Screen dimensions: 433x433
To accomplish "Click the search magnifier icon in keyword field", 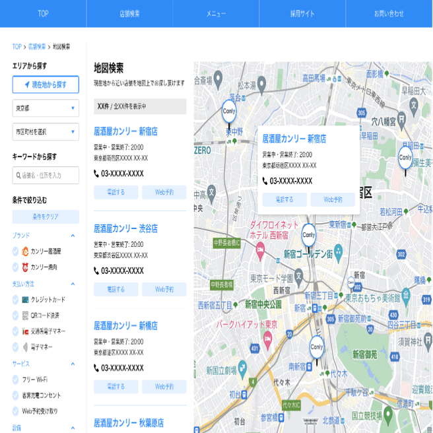I will coord(18,176).
